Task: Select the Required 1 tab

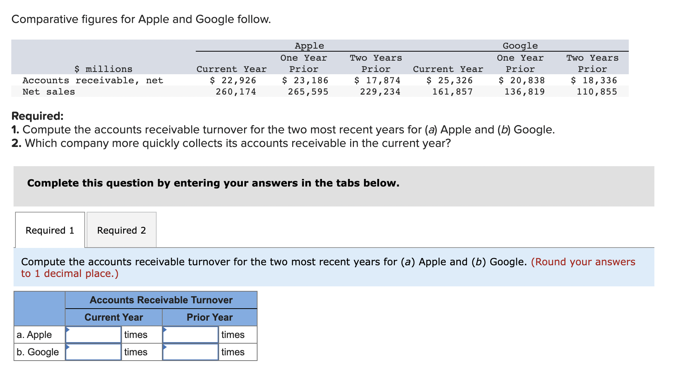Action: point(49,230)
